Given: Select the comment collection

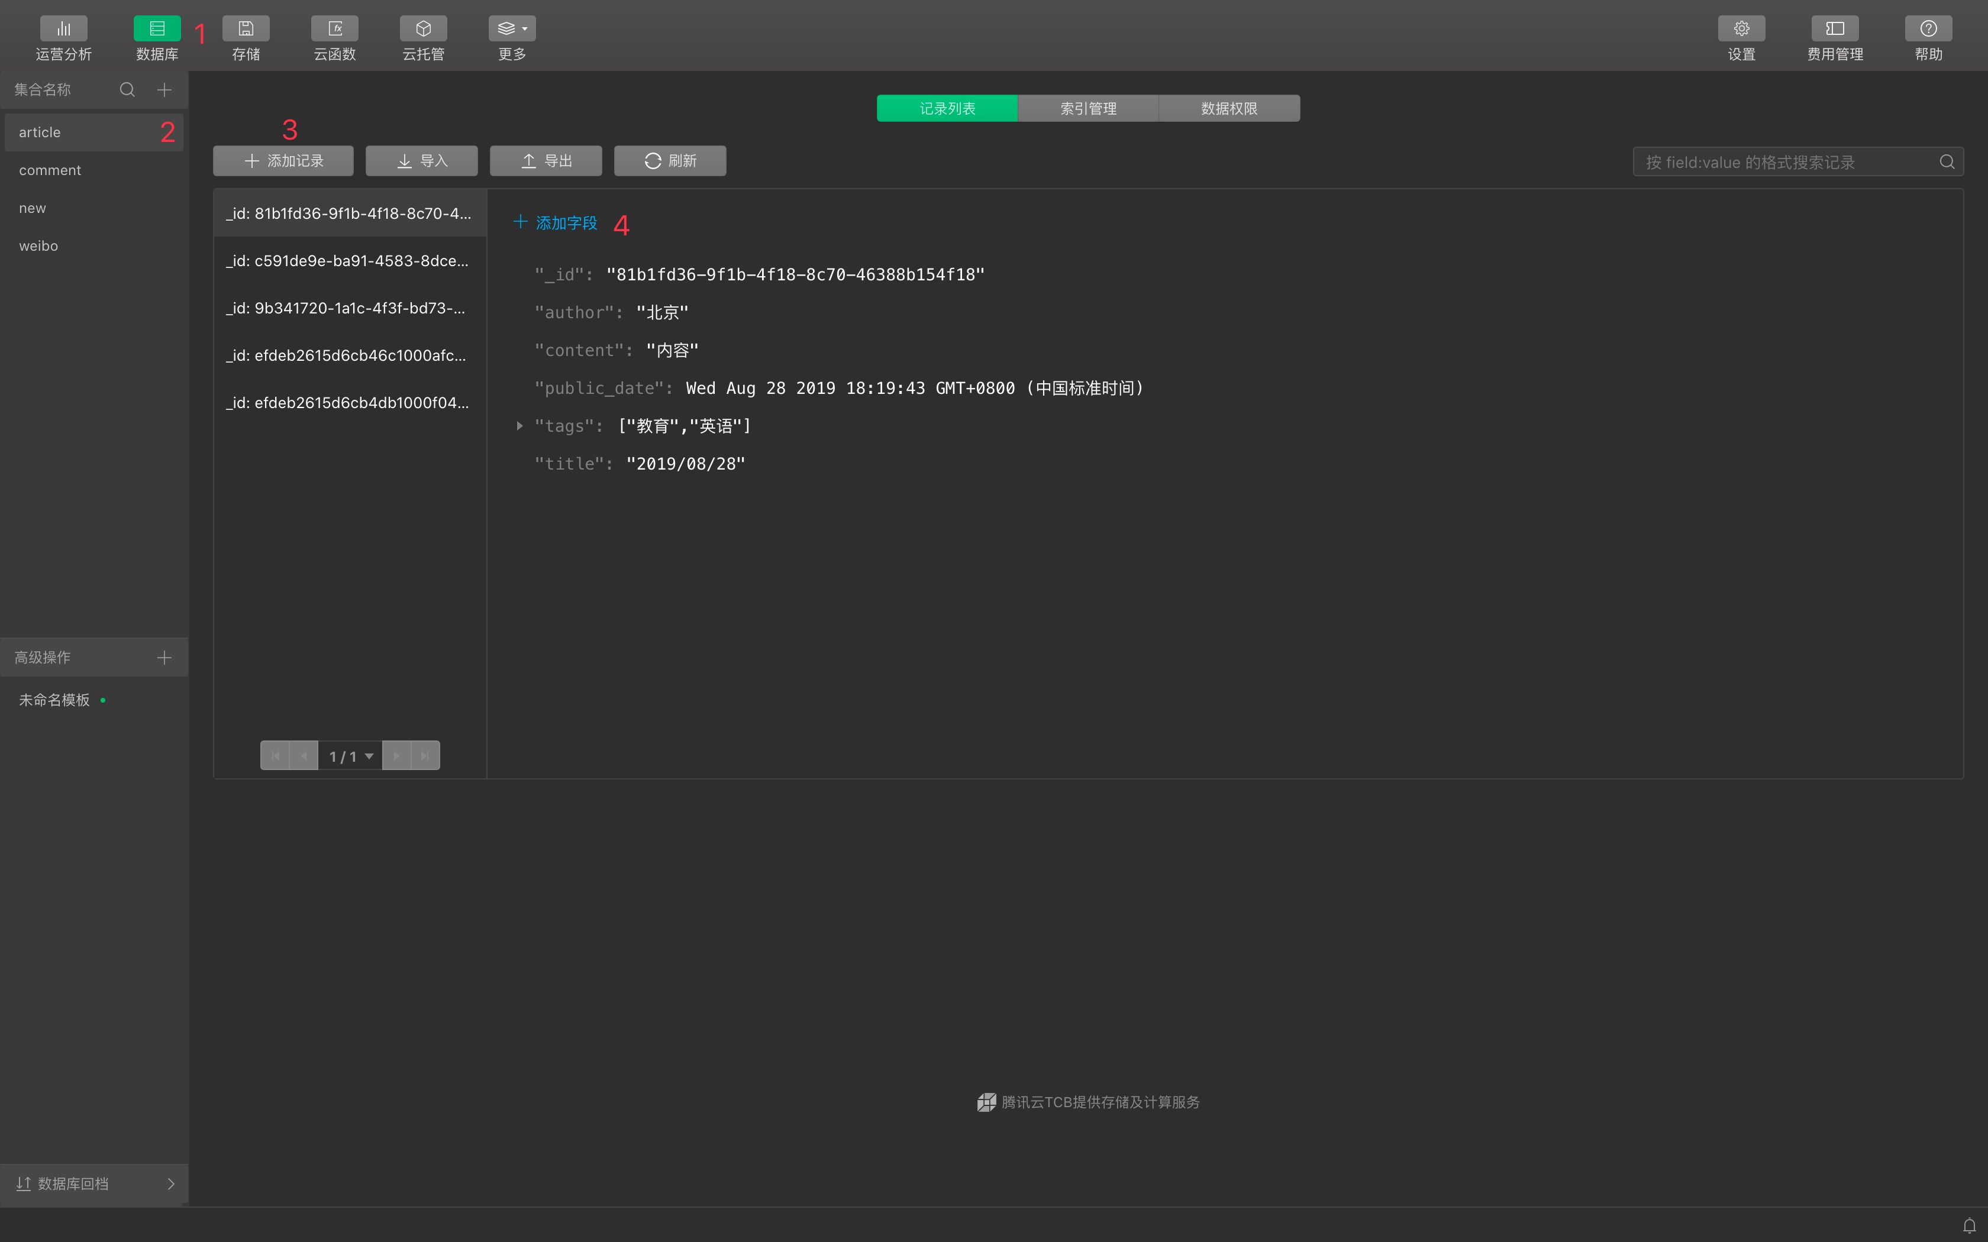Looking at the screenshot, I should click(x=93, y=170).
